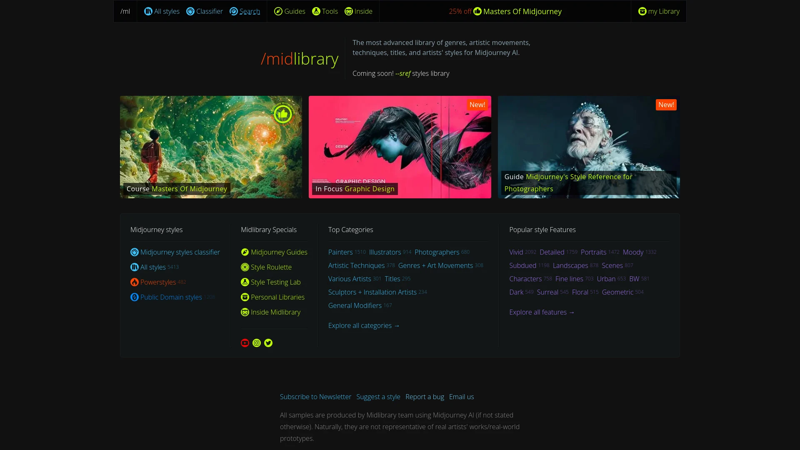Image resolution: width=800 pixels, height=450 pixels.
Task: Click the my Library button
Action: coord(659,11)
